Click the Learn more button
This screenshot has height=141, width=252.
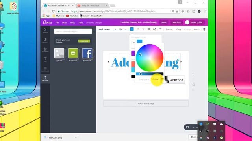tap(84, 41)
